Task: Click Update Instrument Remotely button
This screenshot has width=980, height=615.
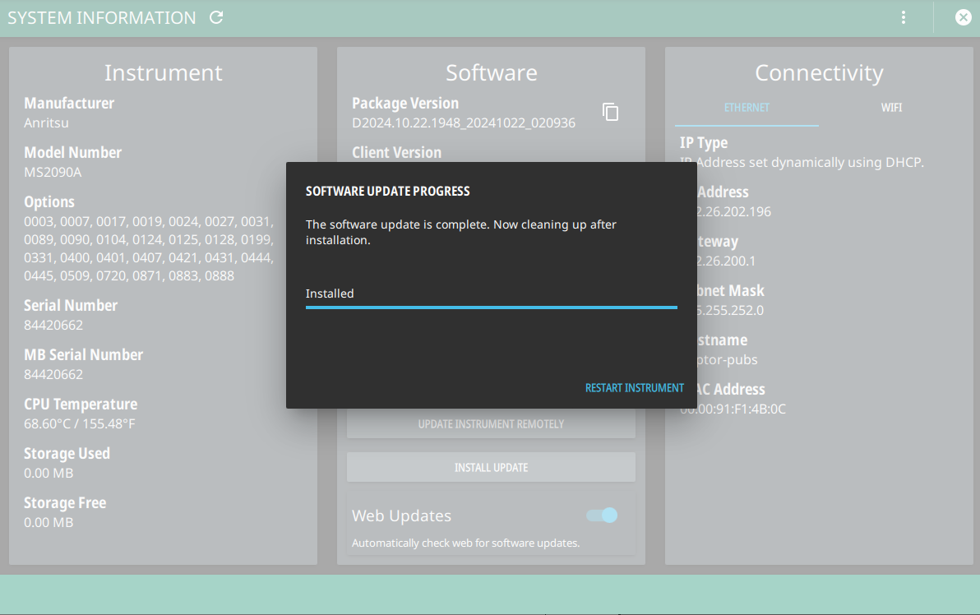Action: tap(491, 424)
